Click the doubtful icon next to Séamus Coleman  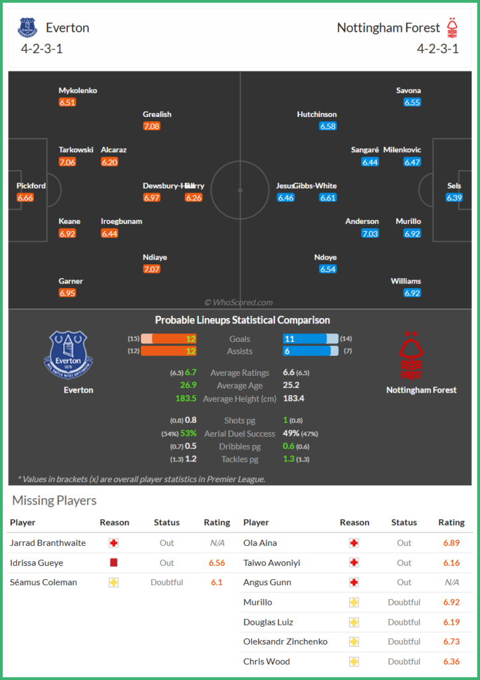click(x=114, y=582)
